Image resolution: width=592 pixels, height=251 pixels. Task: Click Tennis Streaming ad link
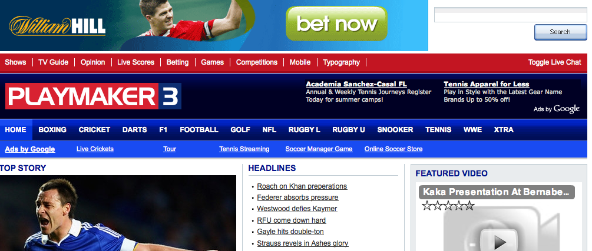click(244, 149)
